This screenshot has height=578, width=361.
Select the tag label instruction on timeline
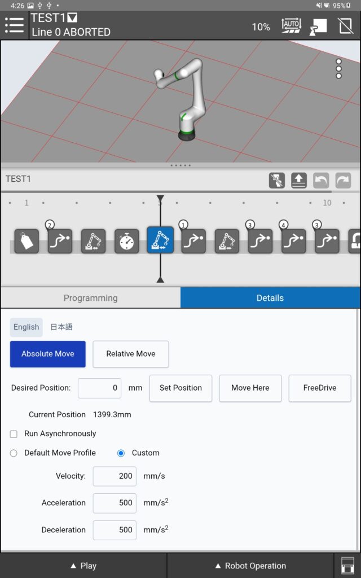[27, 241]
